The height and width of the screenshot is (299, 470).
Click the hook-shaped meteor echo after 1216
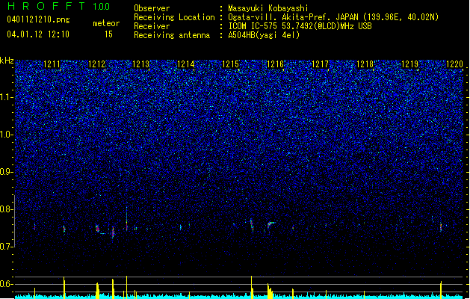[x=270, y=226]
